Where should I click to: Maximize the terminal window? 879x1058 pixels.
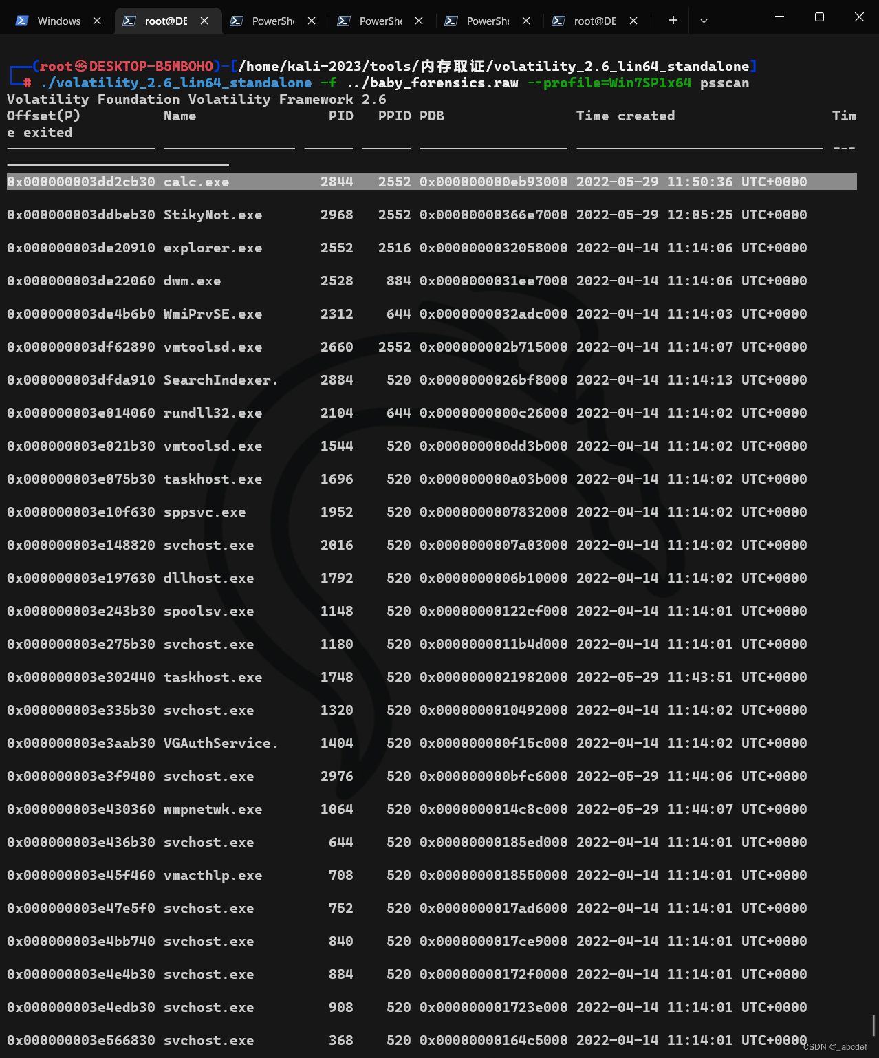click(x=819, y=17)
